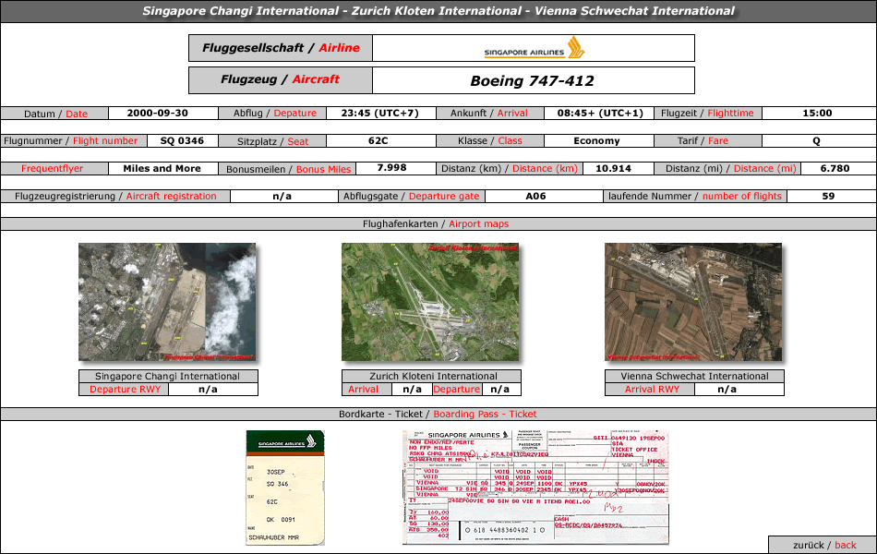Screen dimensions: 877x554
Task: Click the Abflugsgate / Departure gate label
Action: 411,197
